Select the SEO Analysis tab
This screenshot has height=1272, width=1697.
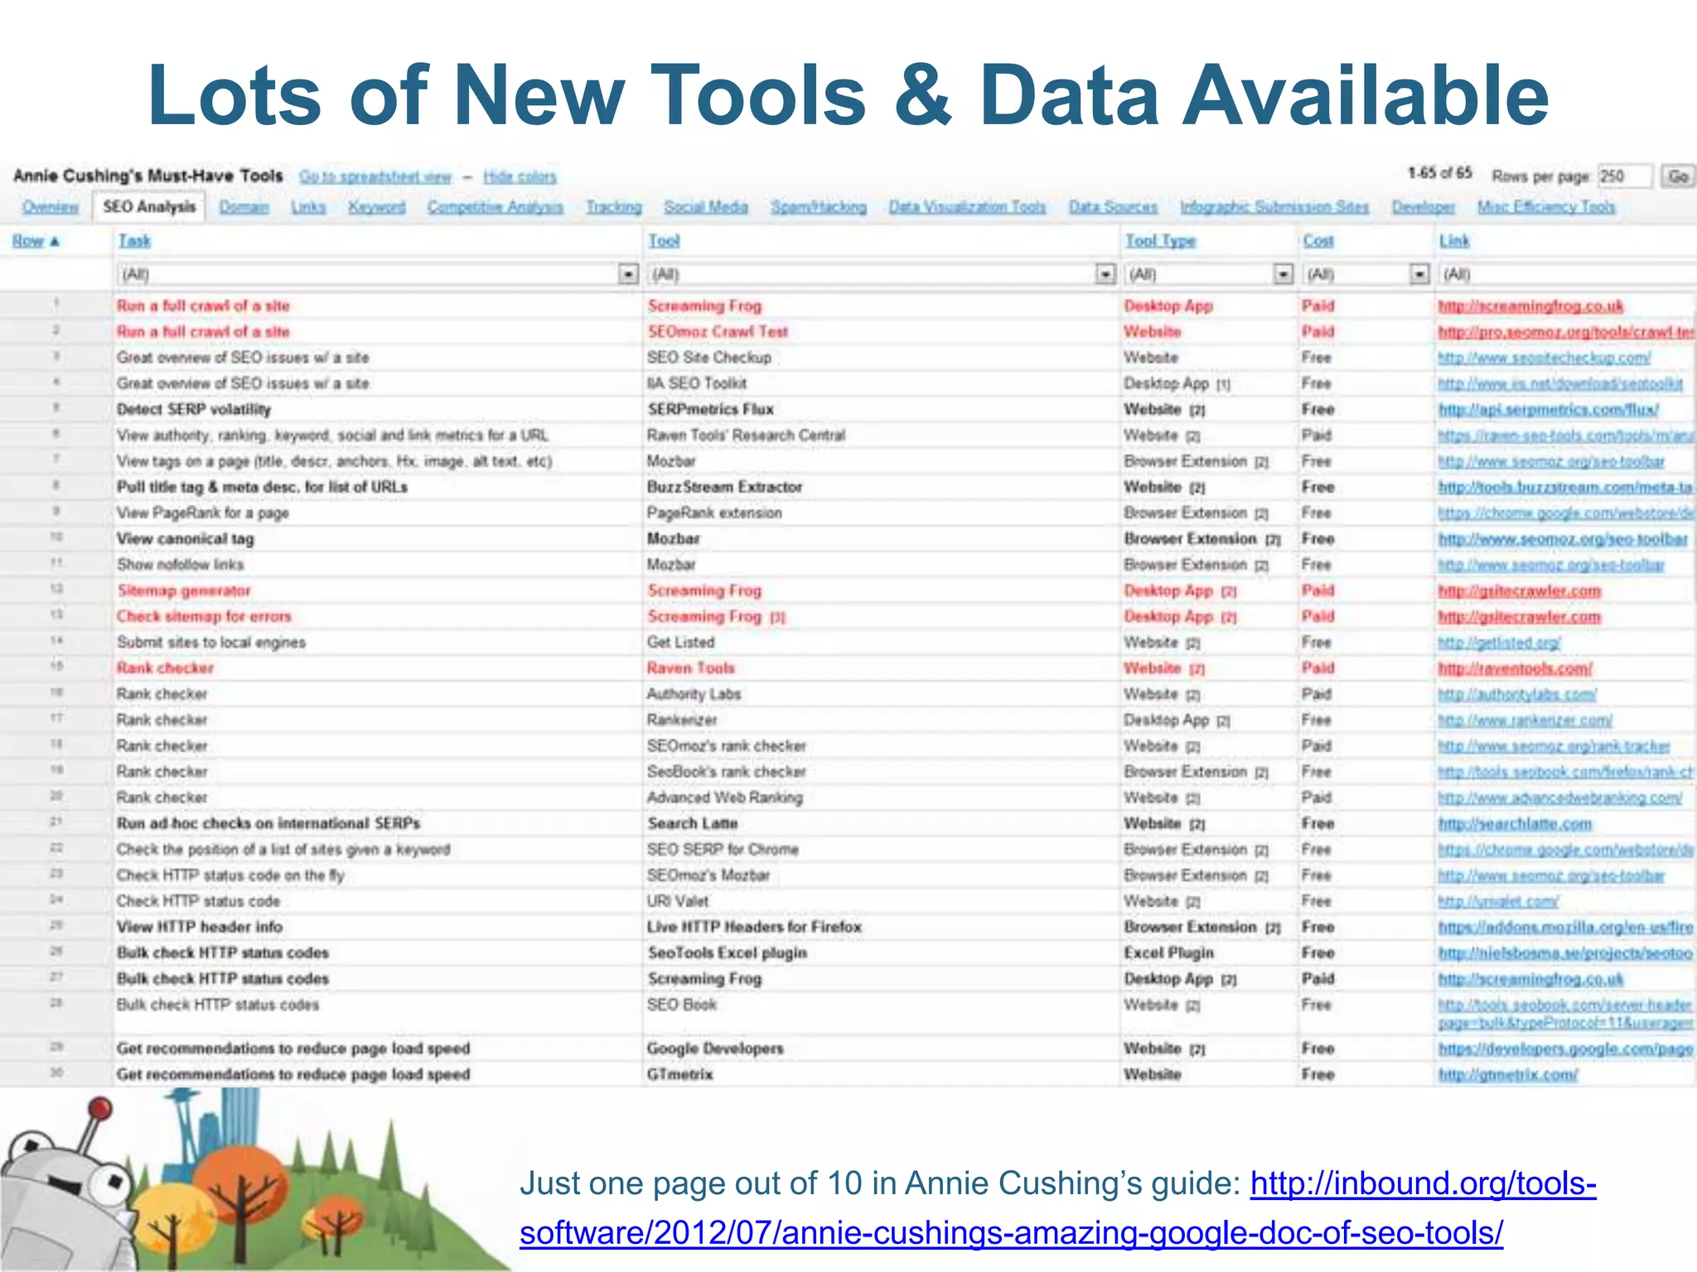(149, 207)
